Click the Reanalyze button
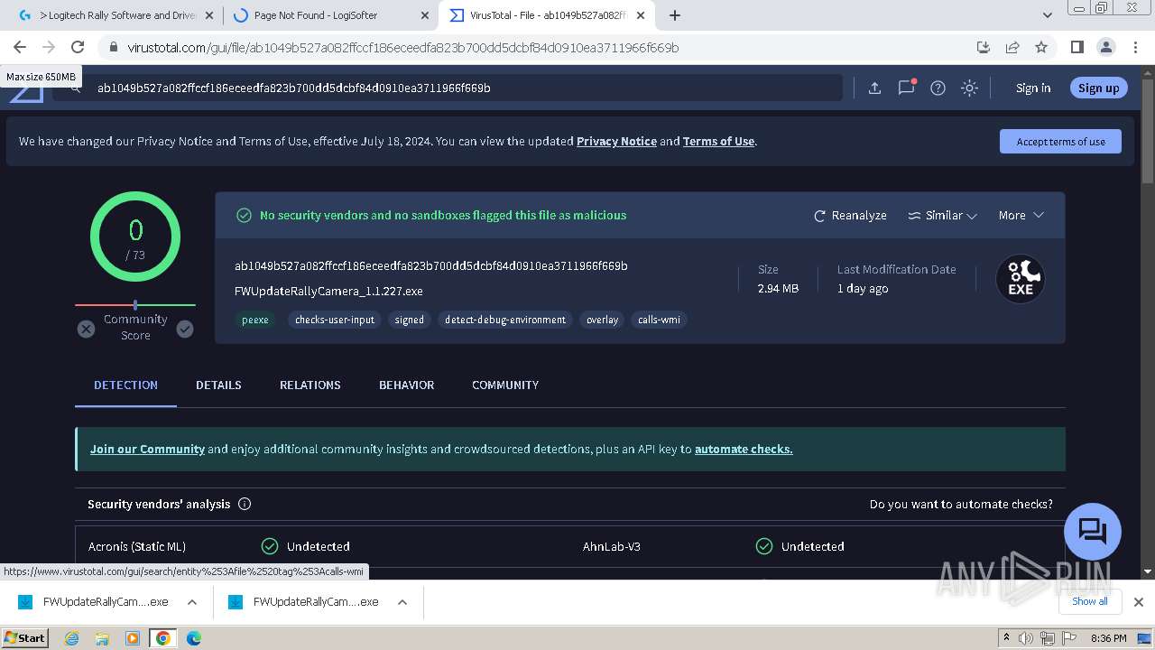This screenshot has height=650, width=1155. tap(850, 215)
